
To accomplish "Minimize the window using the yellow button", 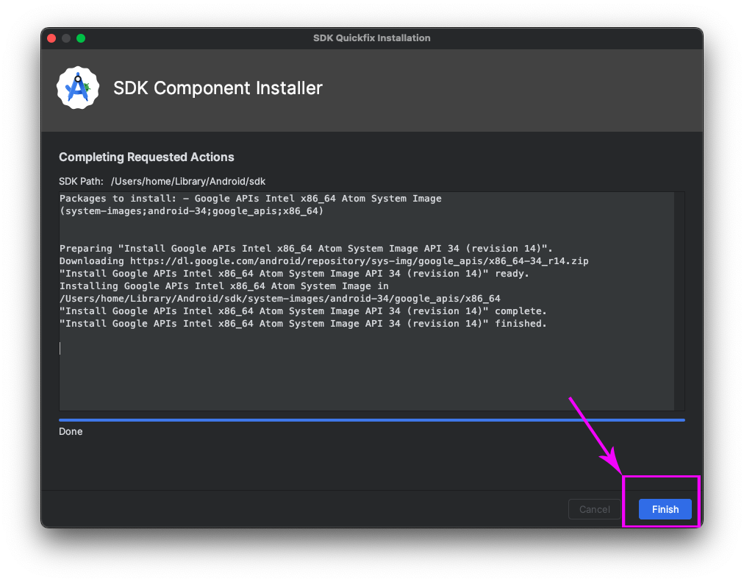I will coord(66,38).
